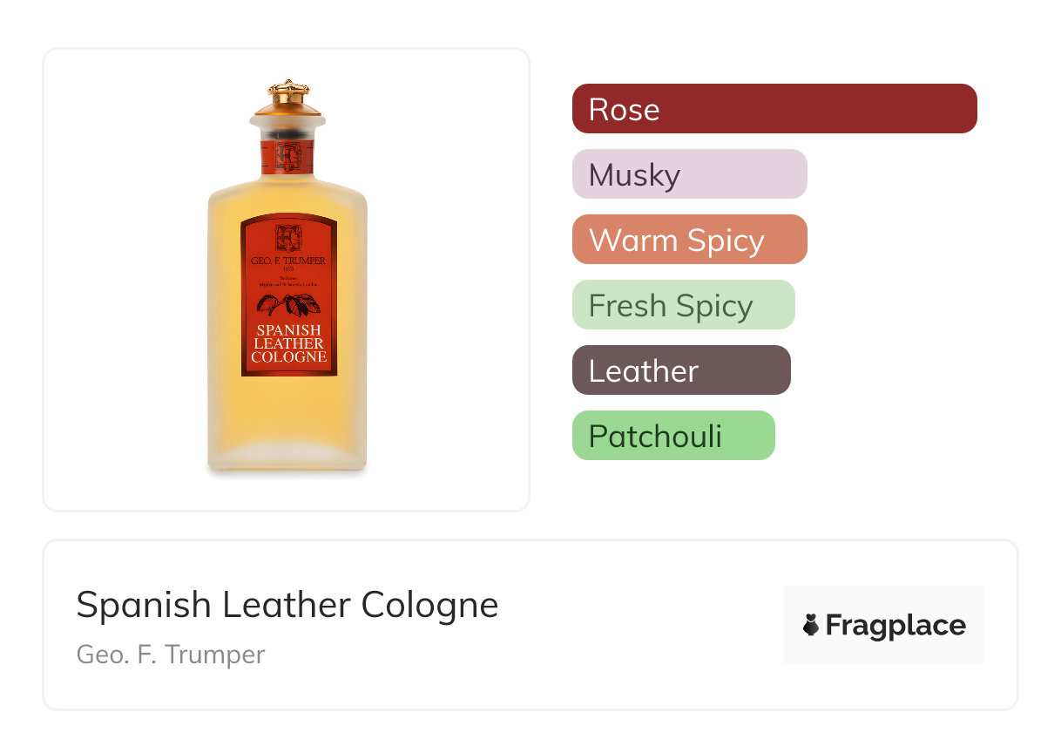Click the Rose accord bar

(774, 109)
